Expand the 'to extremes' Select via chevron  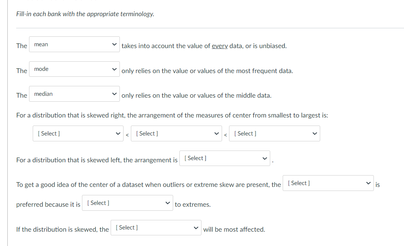click(x=168, y=203)
